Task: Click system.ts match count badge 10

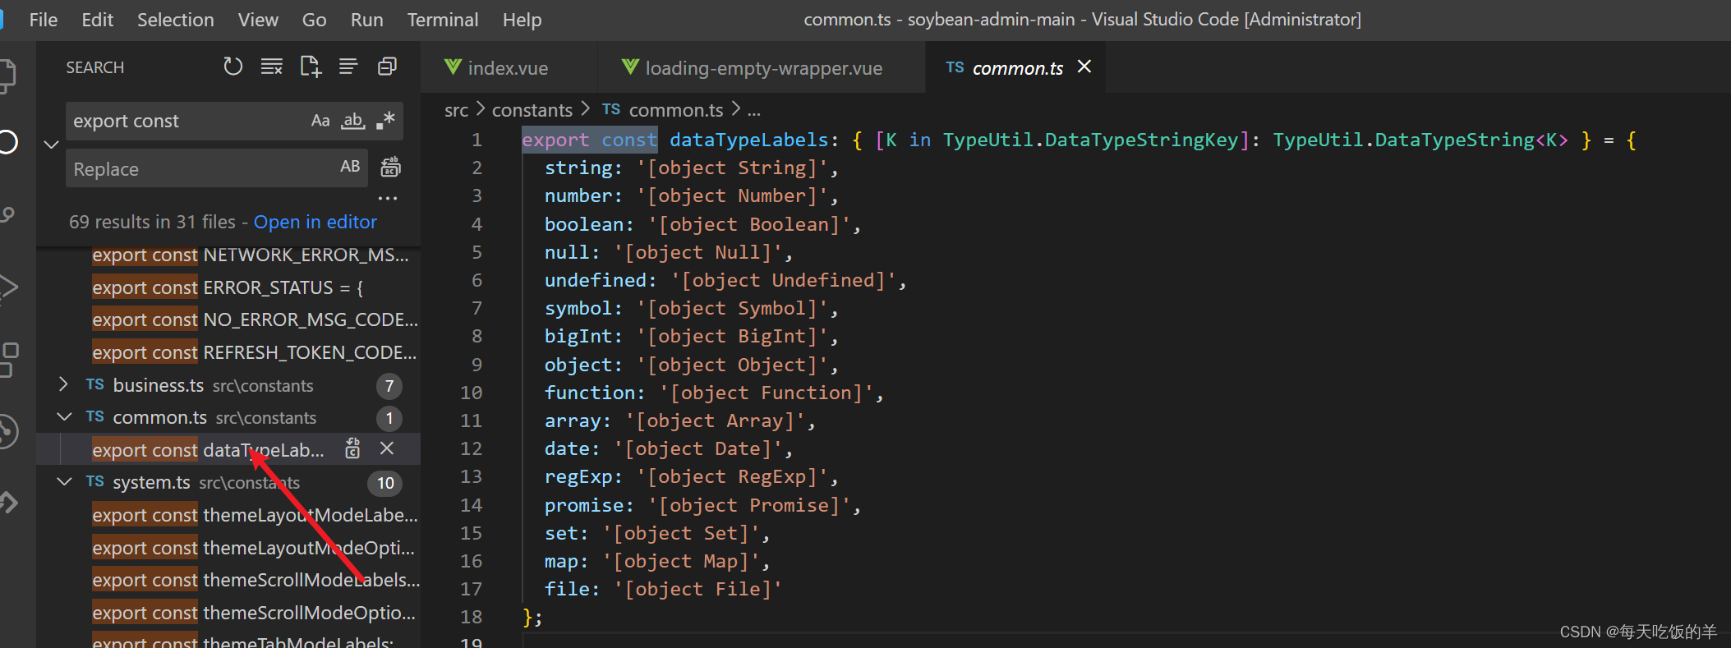Action: click(385, 483)
